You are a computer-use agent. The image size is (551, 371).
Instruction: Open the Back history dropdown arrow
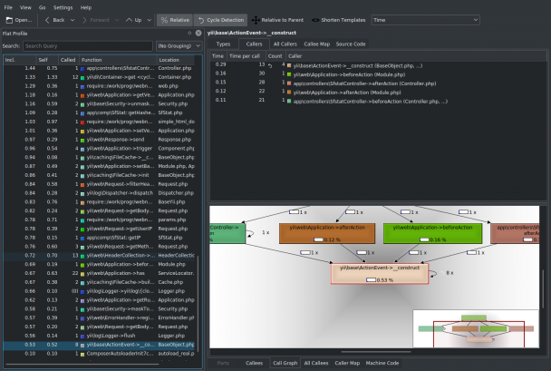[x=72, y=20]
